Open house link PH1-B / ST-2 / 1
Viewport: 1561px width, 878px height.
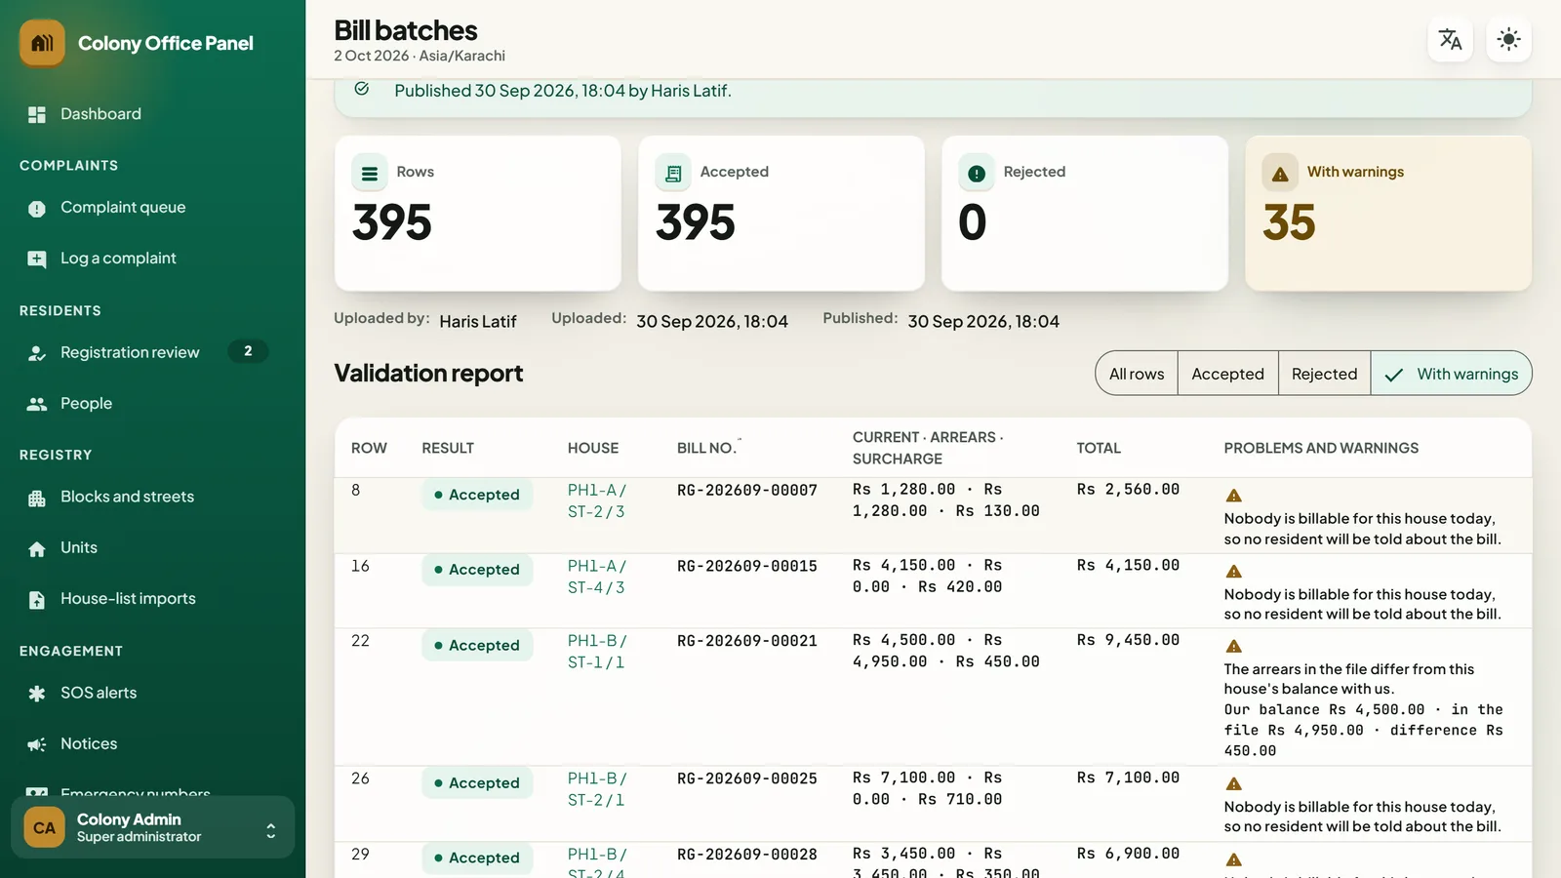597,789
